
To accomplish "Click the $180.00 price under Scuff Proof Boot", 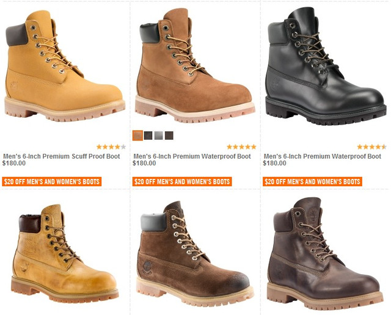I will click(14, 163).
